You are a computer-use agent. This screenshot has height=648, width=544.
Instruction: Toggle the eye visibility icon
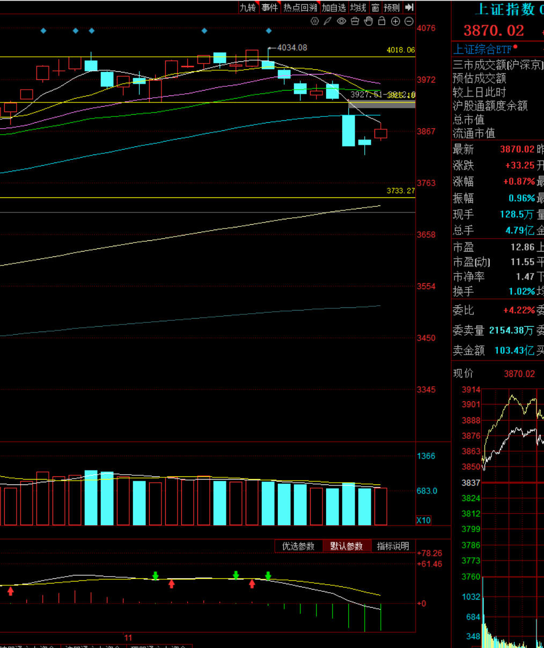pos(341,21)
